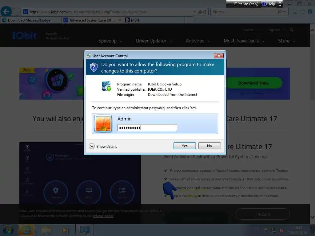
Task: Click the refresh icon in address bar
Action: tap(205, 12)
